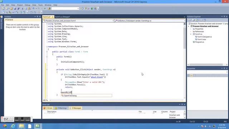229x129 pixels.
Task: Click the green Start Page toolbar icon
Action: [92, 9]
